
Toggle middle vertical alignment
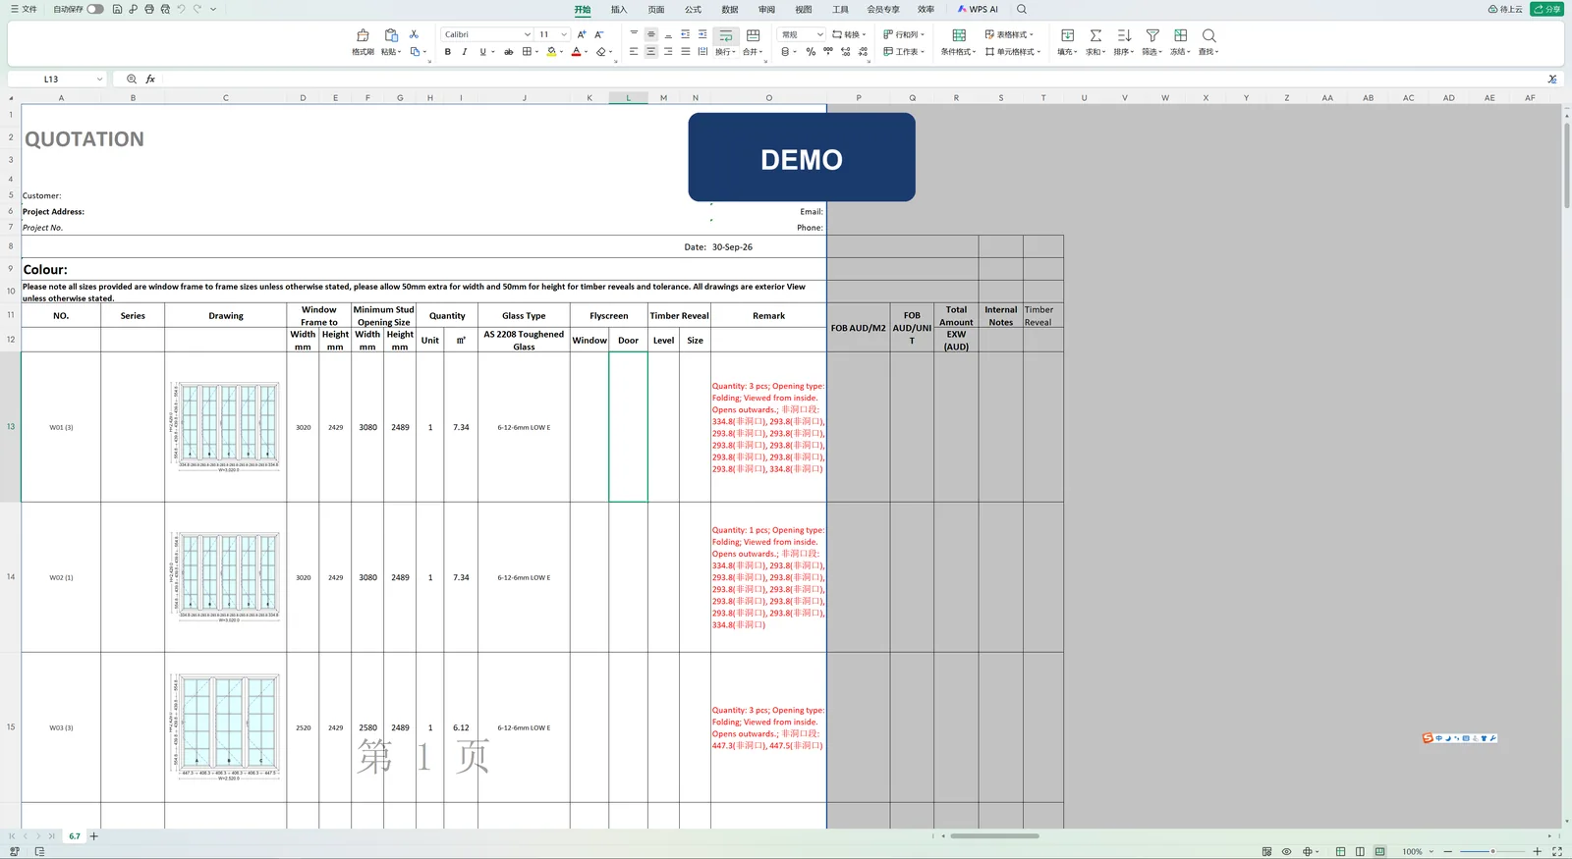click(650, 34)
